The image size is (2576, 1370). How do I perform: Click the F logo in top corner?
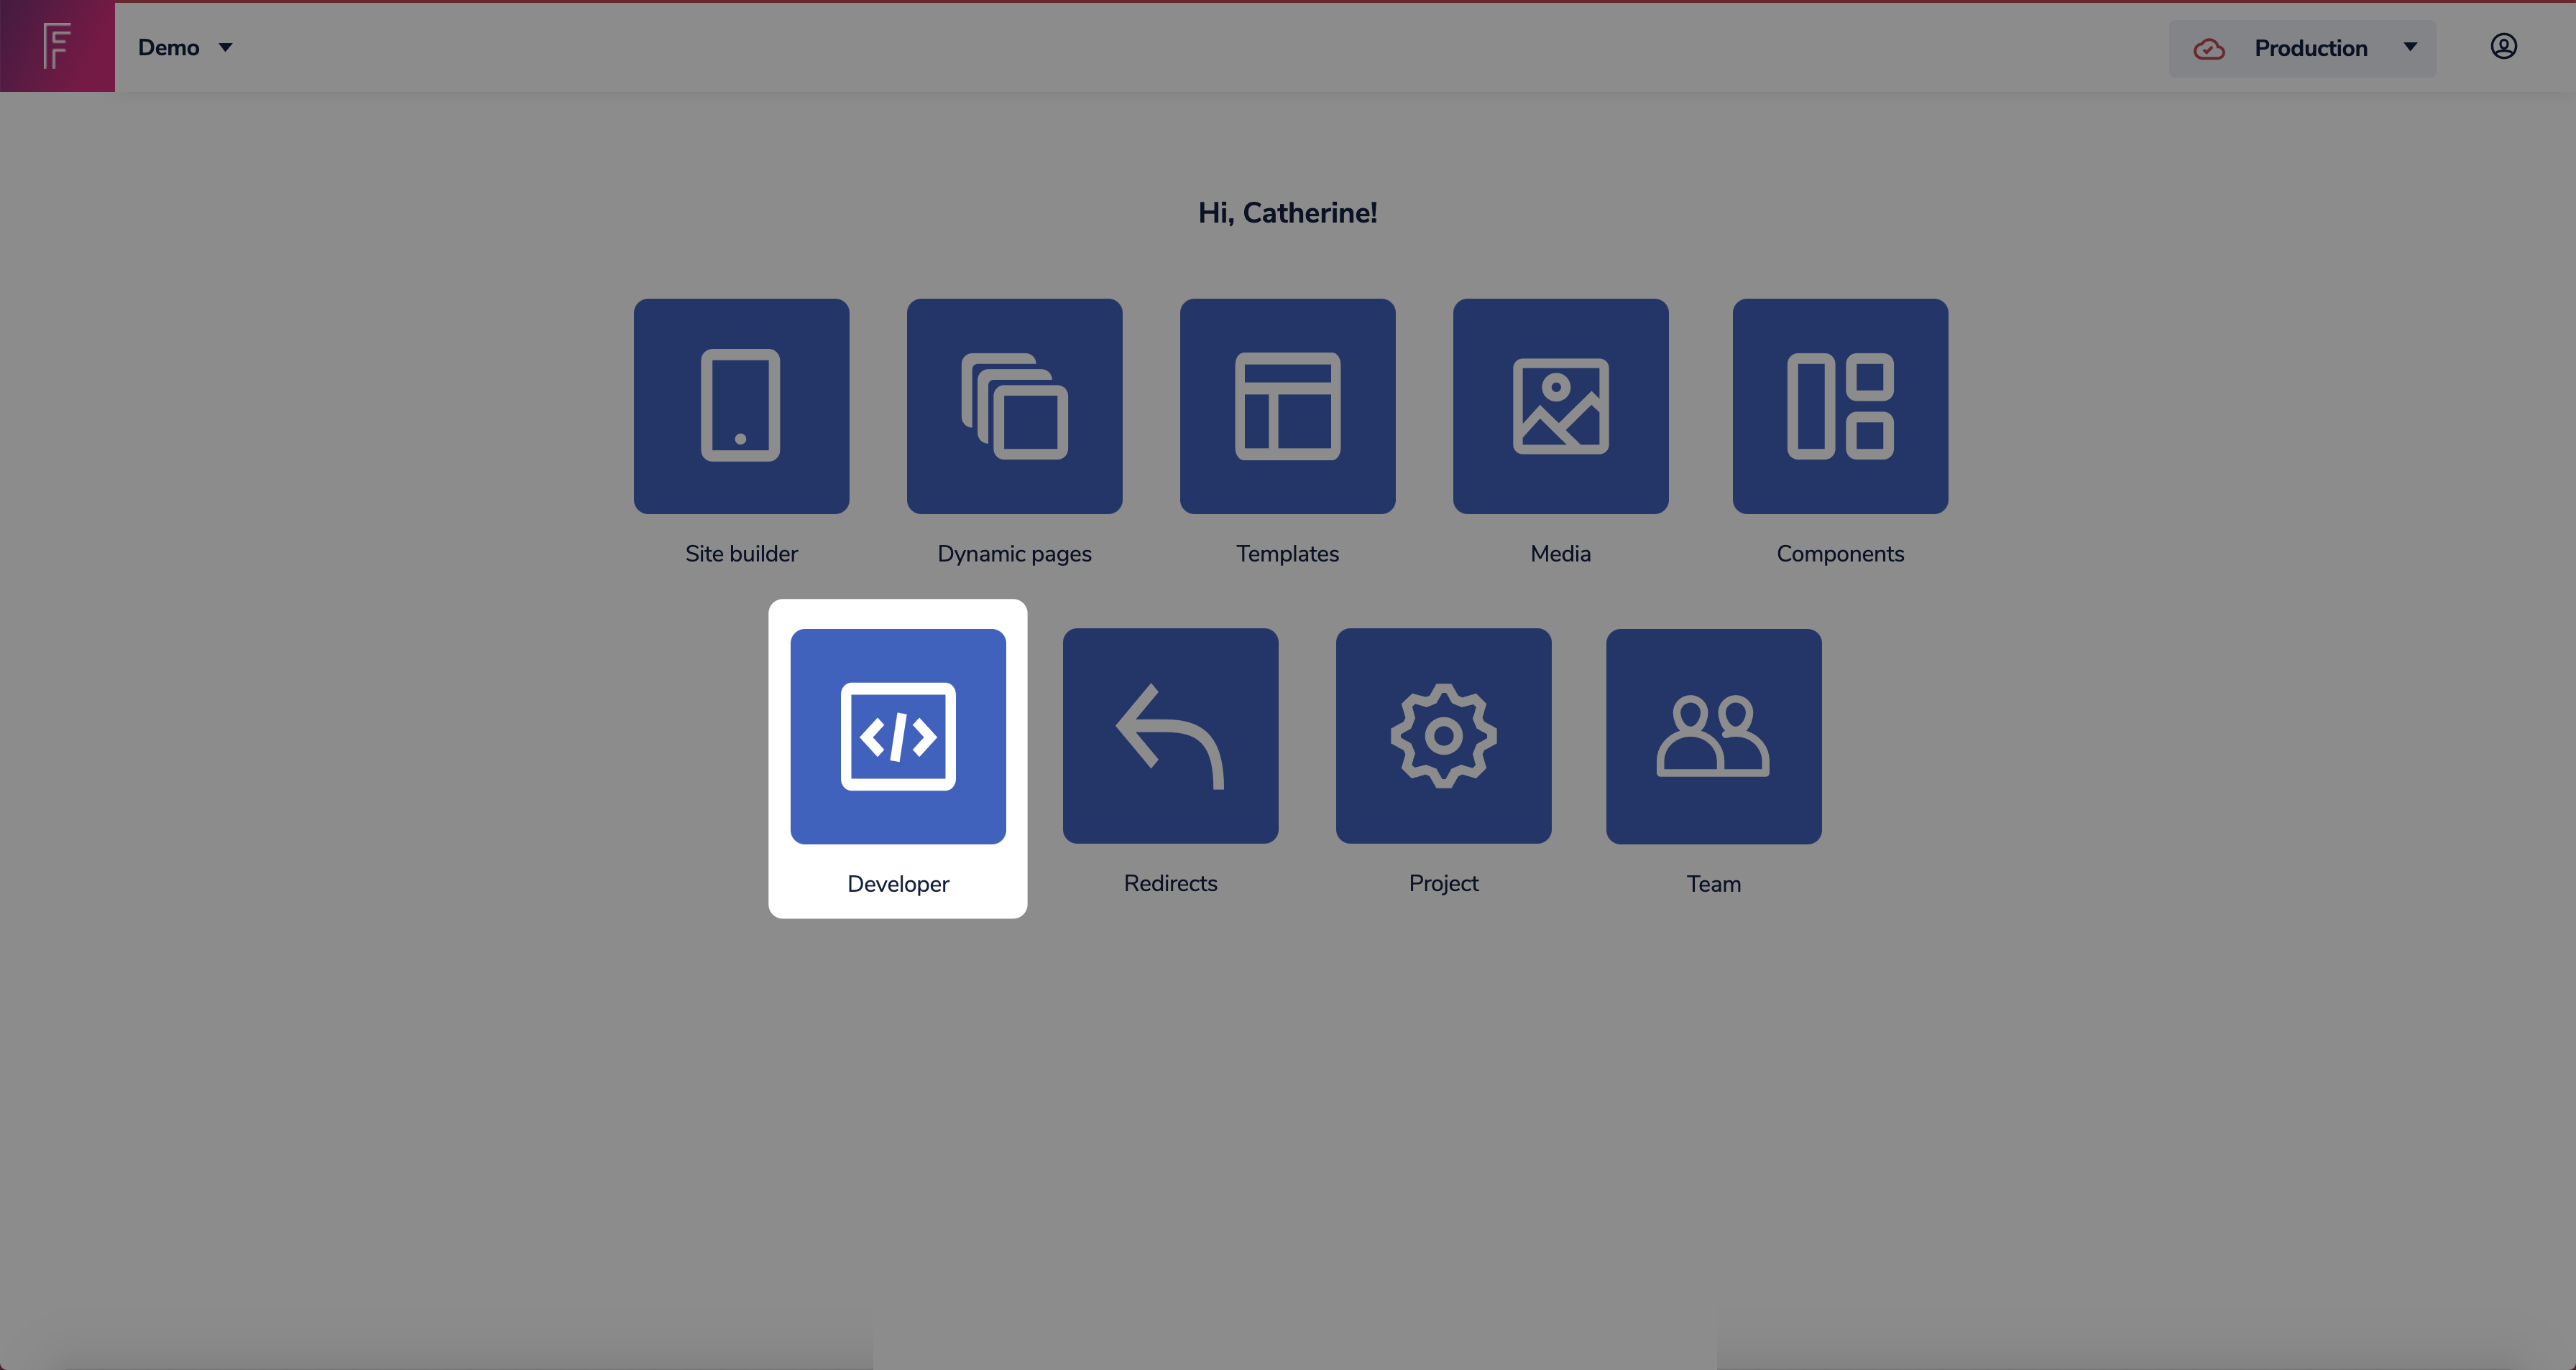(x=57, y=46)
